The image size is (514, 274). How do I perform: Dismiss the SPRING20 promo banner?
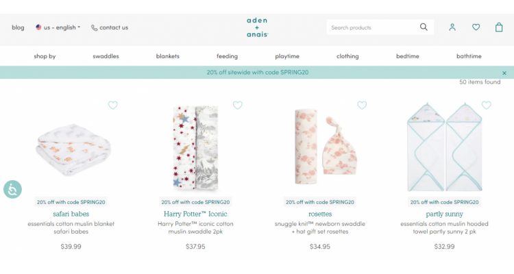pos(504,73)
